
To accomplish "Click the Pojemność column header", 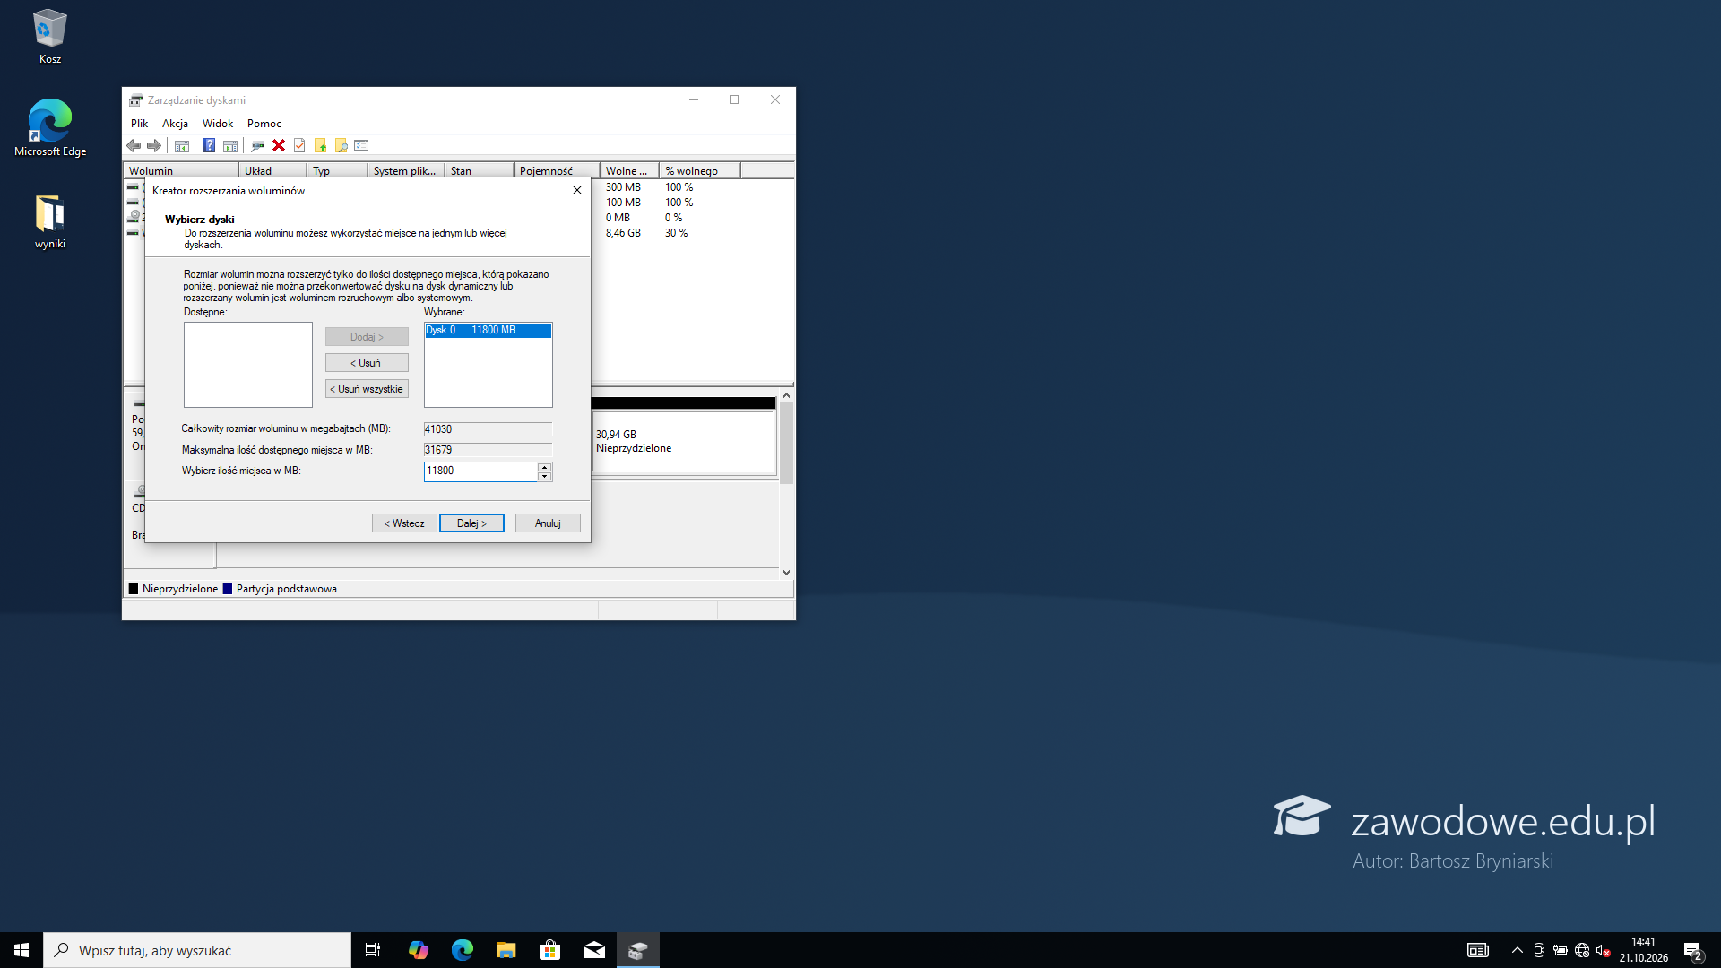I will [x=556, y=171].
